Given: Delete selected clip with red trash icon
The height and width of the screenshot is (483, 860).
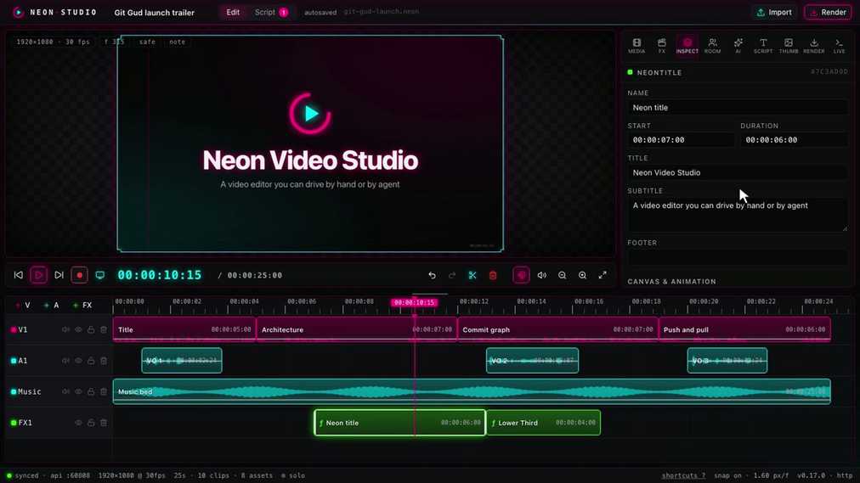Looking at the screenshot, I should point(493,275).
